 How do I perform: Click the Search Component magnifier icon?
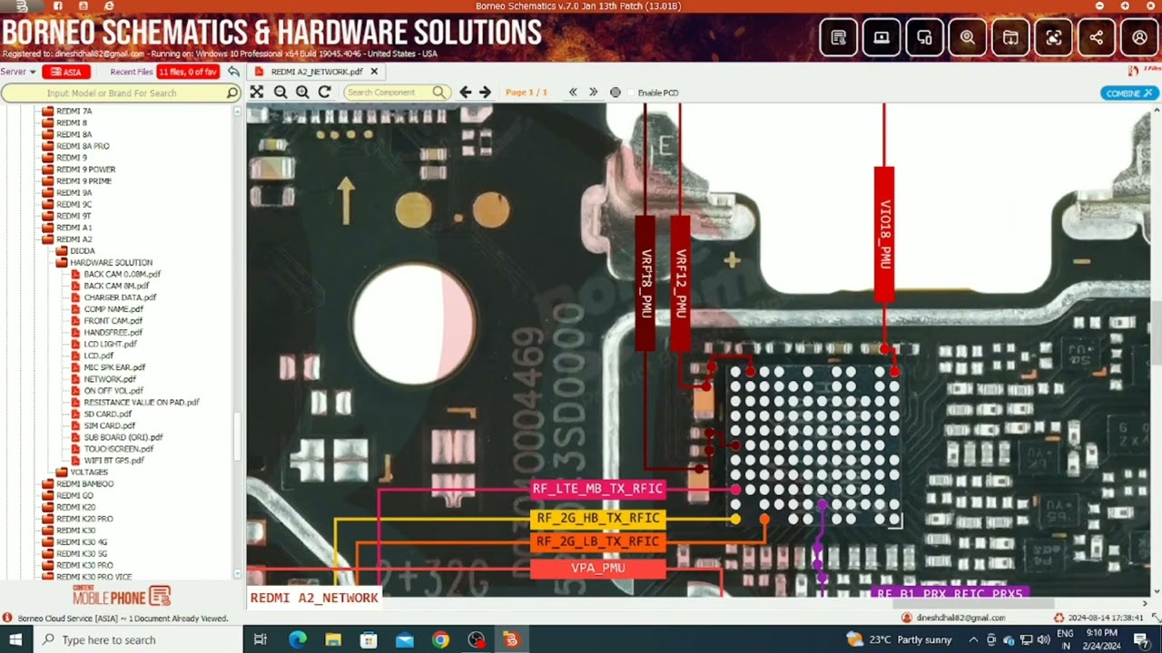click(439, 93)
